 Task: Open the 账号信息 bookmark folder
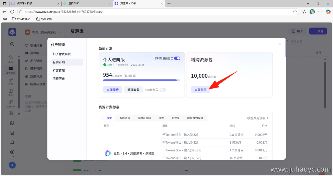(44, 19)
